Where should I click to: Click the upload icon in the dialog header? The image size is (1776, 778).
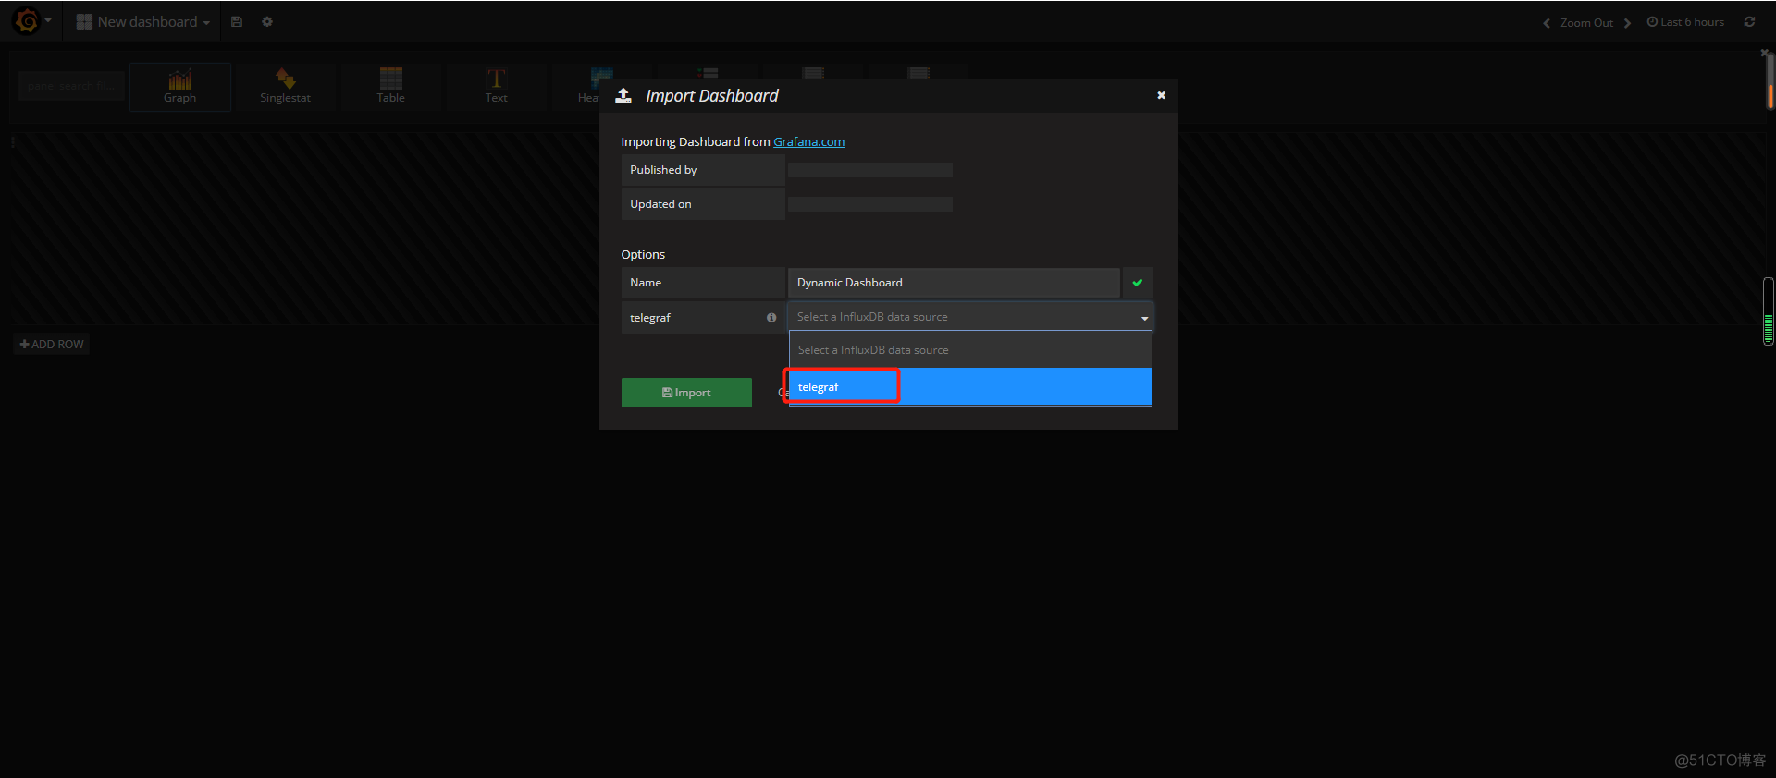pos(623,95)
